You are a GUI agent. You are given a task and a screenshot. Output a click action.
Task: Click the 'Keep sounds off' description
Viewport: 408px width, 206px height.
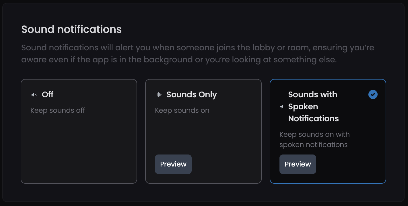tap(58, 110)
